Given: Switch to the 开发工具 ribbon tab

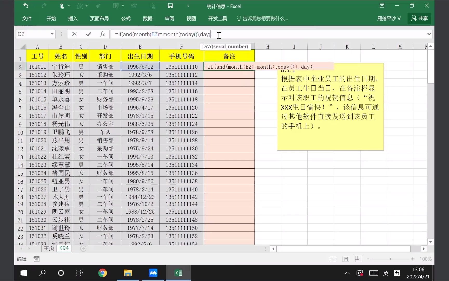Looking at the screenshot, I should pyautogui.click(x=218, y=18).
